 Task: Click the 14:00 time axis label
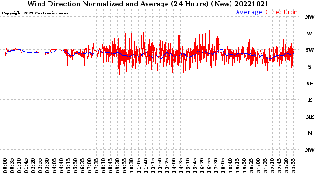click(x=174, y=166)
